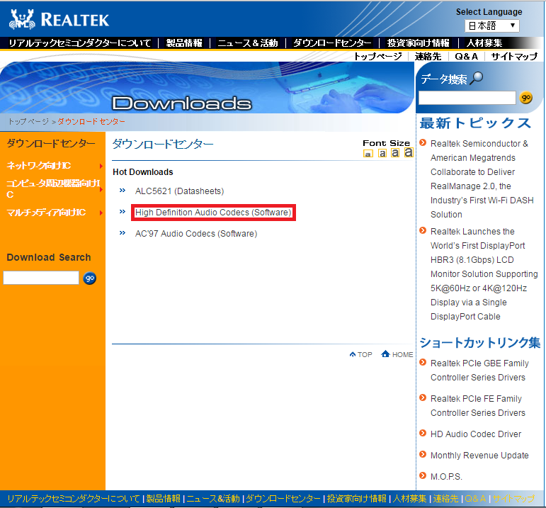546x508 pixels.
Task: Select the smallest font size icon
Action: tap(368, 154)
